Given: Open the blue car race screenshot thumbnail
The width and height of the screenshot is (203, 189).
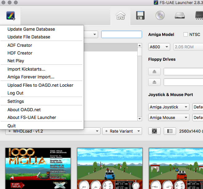Looking at the screenshot, I should tap(110, 168).
